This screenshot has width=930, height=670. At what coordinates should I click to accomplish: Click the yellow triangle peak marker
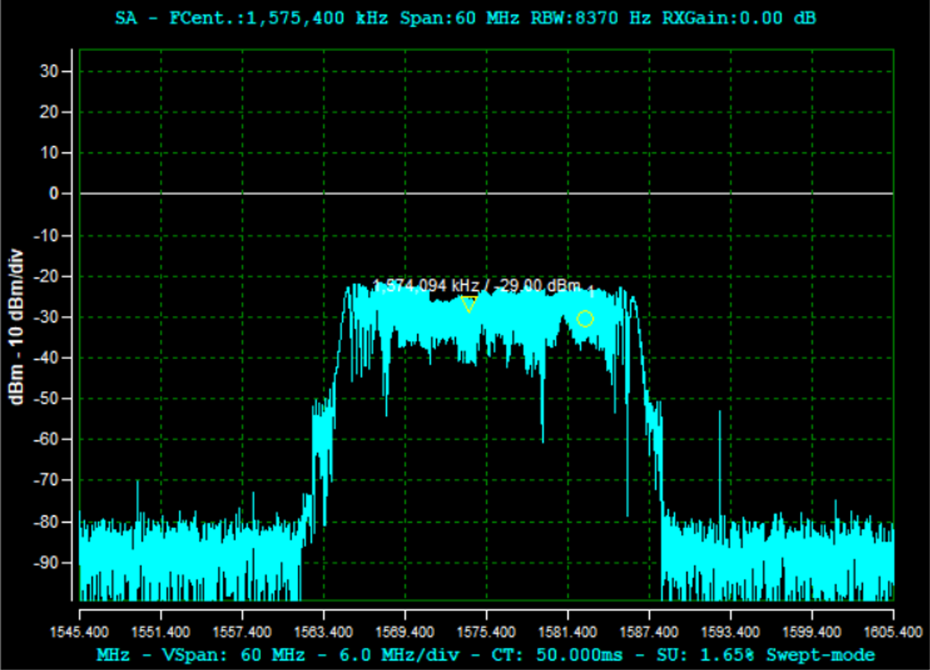click(x=469, y=304)
